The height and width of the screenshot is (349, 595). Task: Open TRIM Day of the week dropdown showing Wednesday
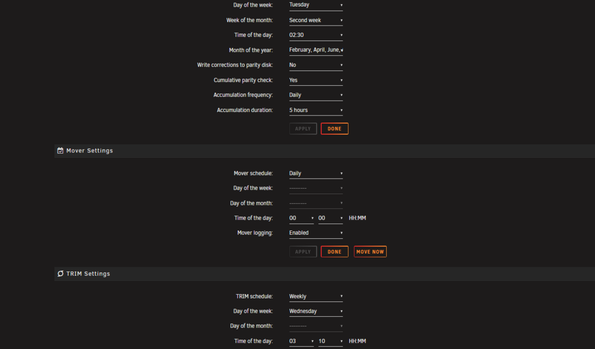(316, 311)
